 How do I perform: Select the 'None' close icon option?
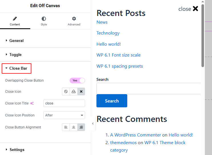[66, 92]
